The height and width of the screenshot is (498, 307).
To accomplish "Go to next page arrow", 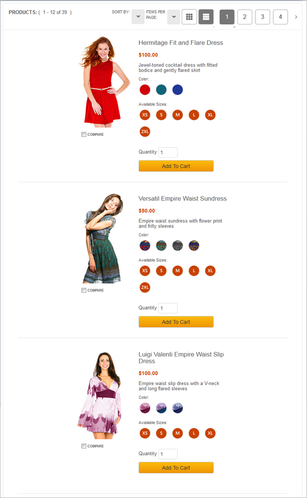I will coord(296,17).
